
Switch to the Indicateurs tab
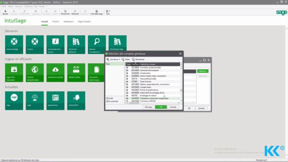[x=68, y=22]
